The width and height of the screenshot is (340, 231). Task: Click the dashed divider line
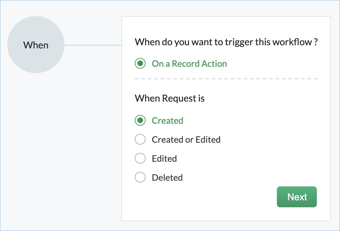coord(226,78)
